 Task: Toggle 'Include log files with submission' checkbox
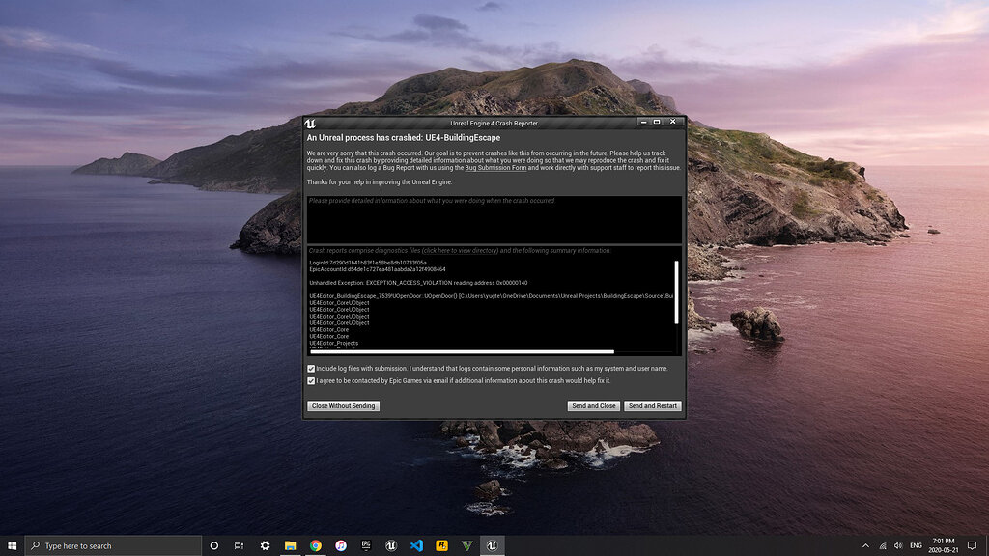(311, 369)
